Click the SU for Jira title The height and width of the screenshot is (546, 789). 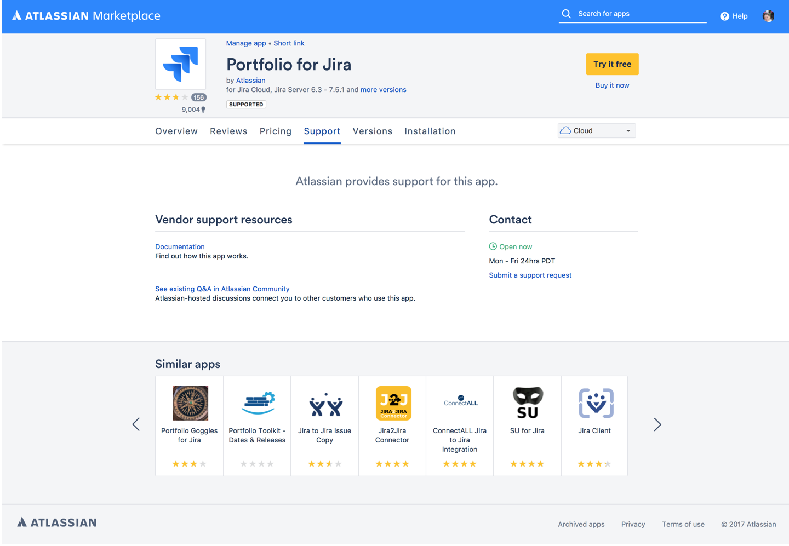coord(528,431)
